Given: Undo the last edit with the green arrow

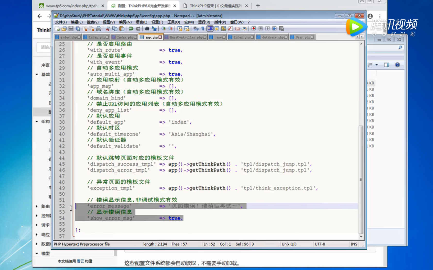Looking at the screenshot, I should 131,29.
